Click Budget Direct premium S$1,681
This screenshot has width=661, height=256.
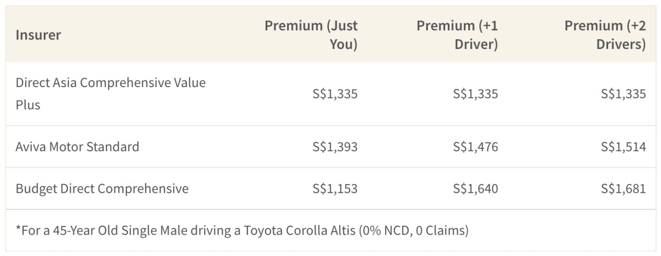tap(623, 188)
